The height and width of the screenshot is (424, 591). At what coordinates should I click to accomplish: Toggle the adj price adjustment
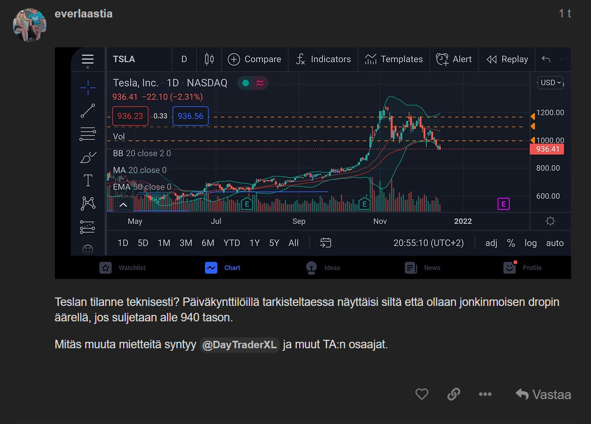pyautogui.click(x=491, y=243)
